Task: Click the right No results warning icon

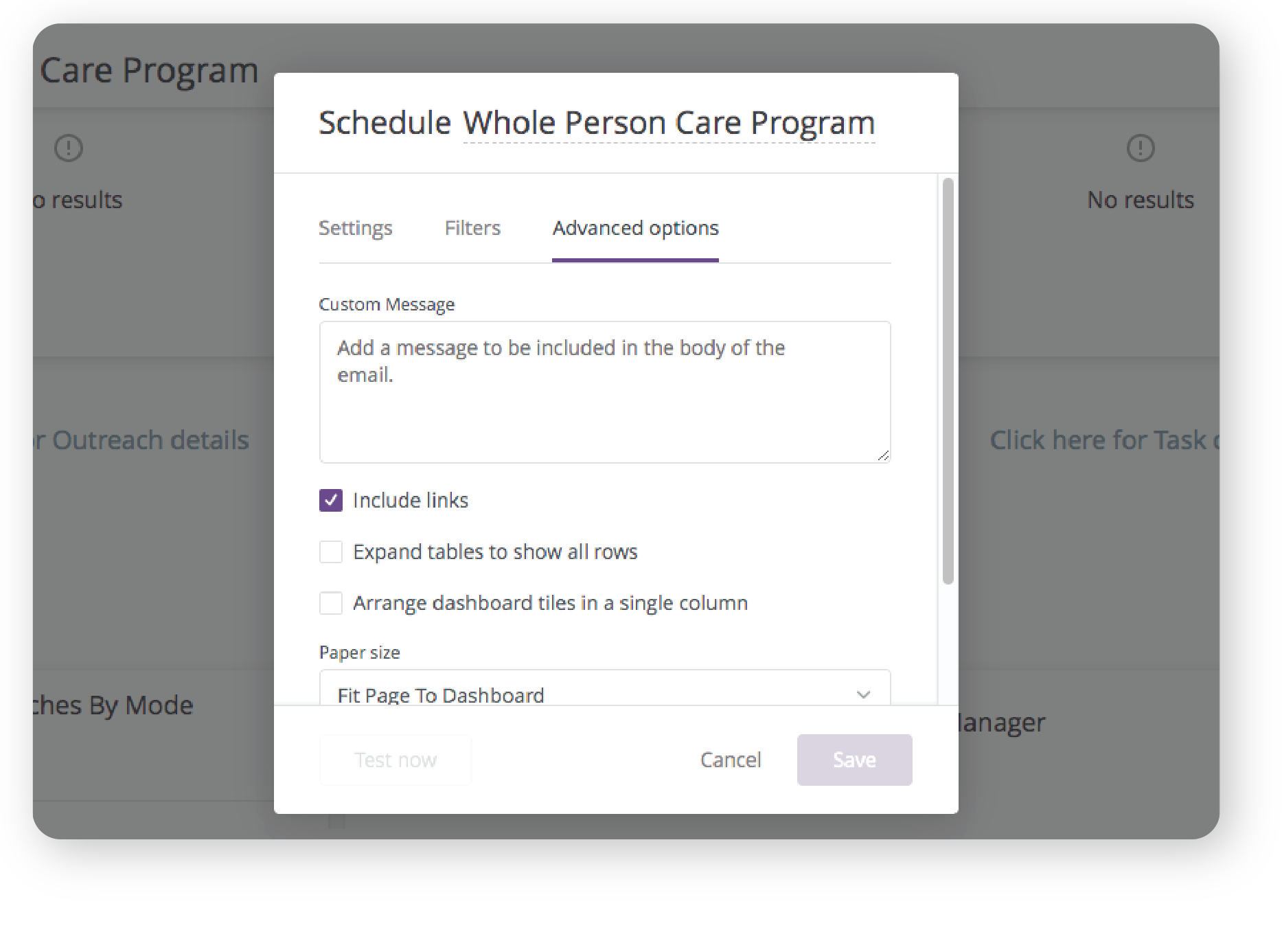Action: [1141, 148]
